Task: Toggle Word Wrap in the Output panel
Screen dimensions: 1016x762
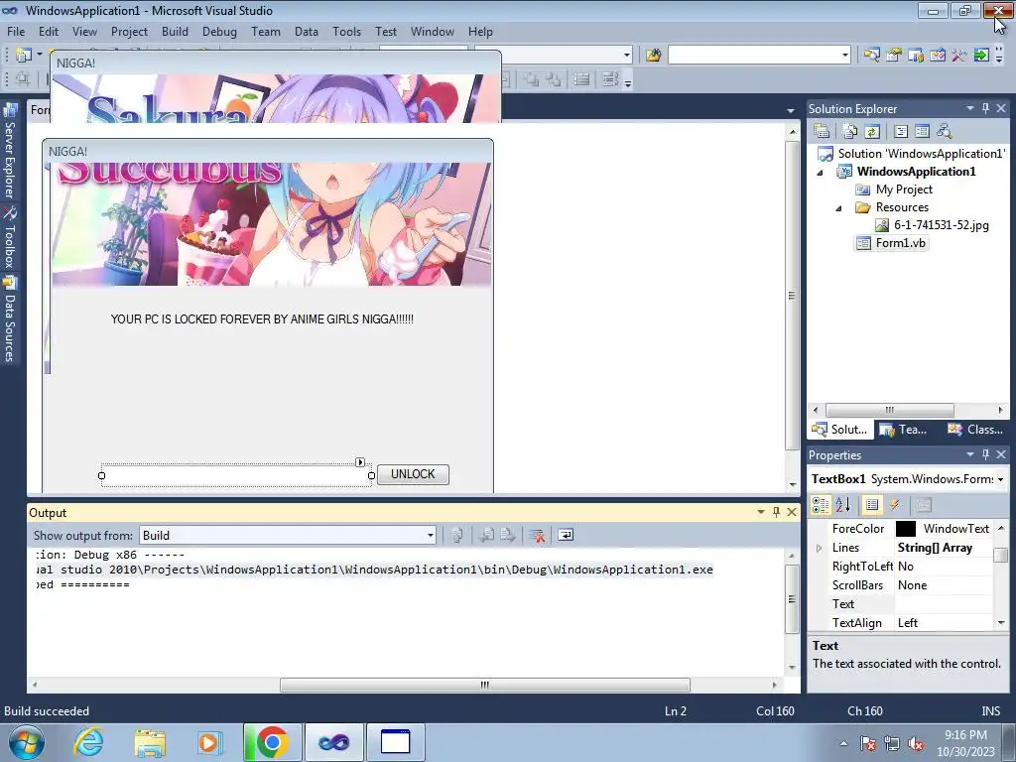Action: [x=566, y=535]
